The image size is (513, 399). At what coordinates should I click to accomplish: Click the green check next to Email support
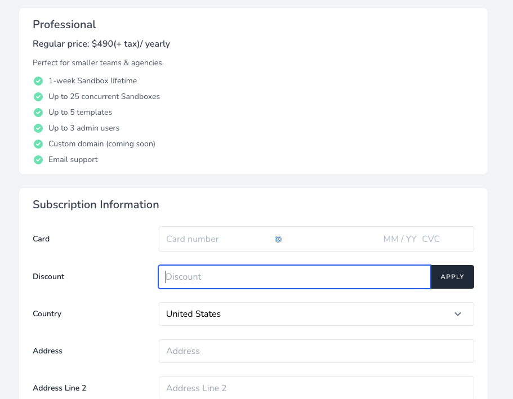[x=38, y=160]
